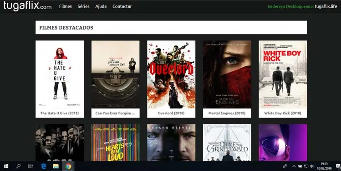Open network settings tray icon
341x171 pixels.
coord(306,166)
